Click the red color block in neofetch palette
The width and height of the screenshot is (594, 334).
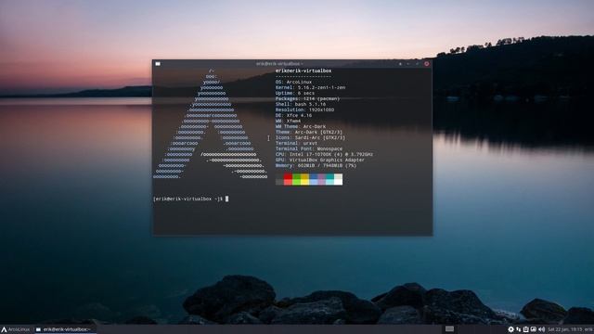288,179
